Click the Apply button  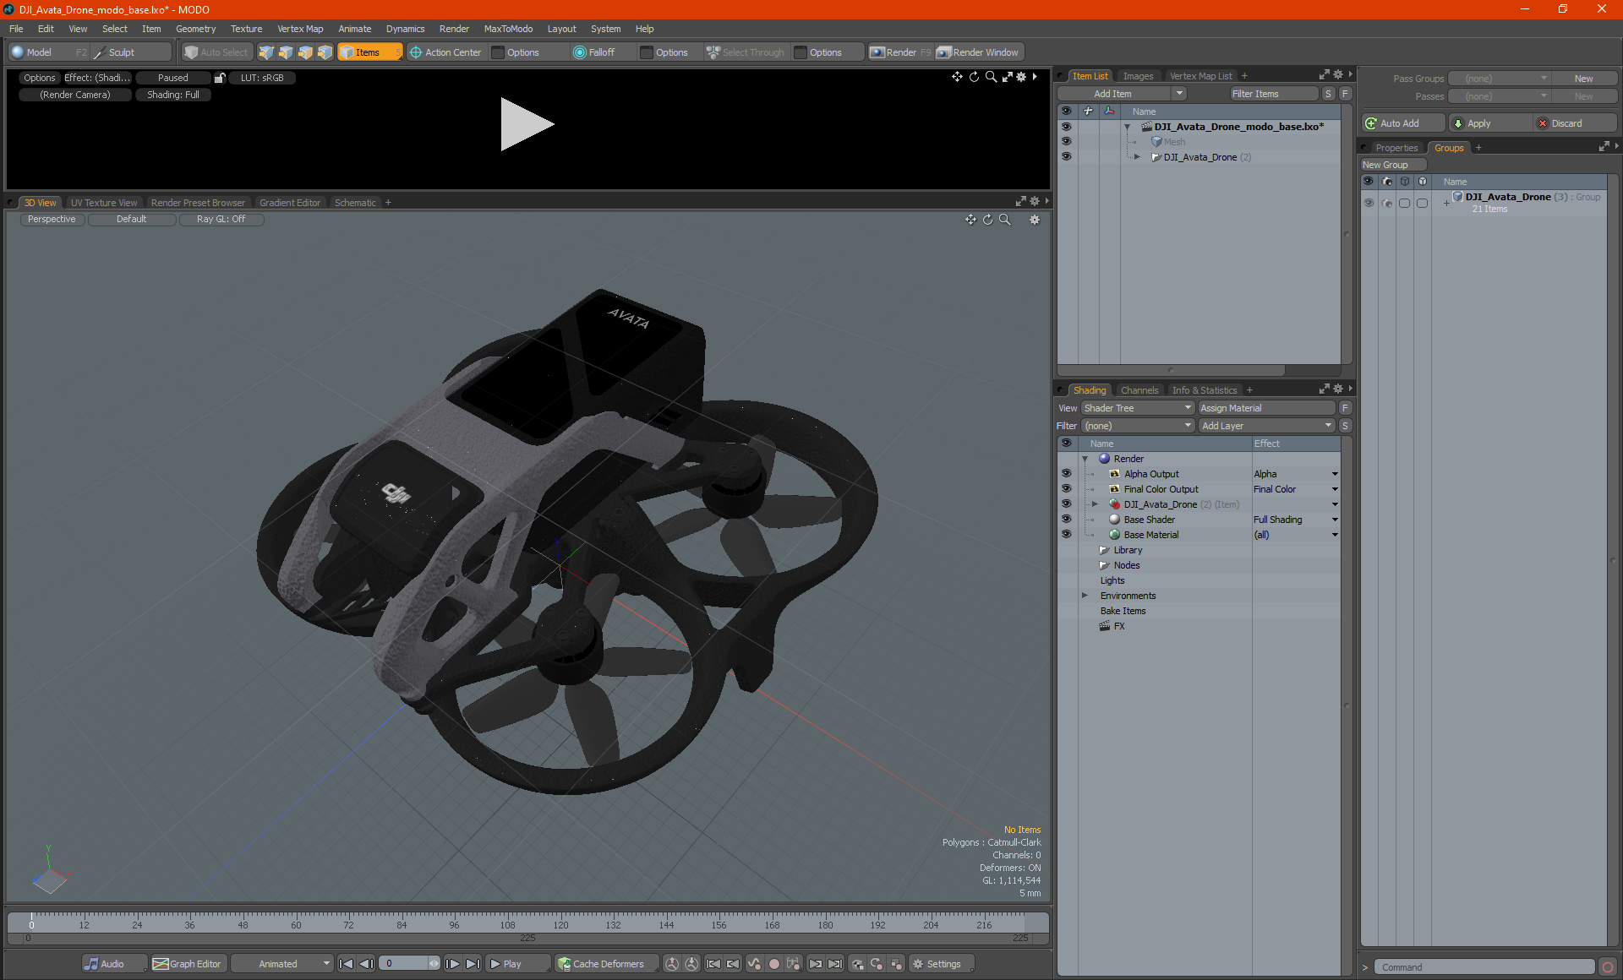pyautogui.click(x=1490, y=123)
